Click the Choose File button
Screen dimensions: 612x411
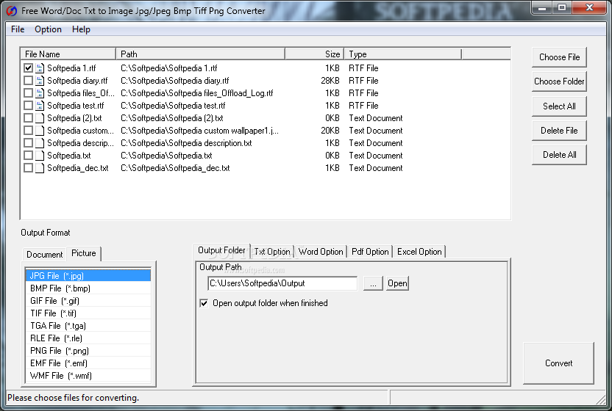tap(559, 57)
